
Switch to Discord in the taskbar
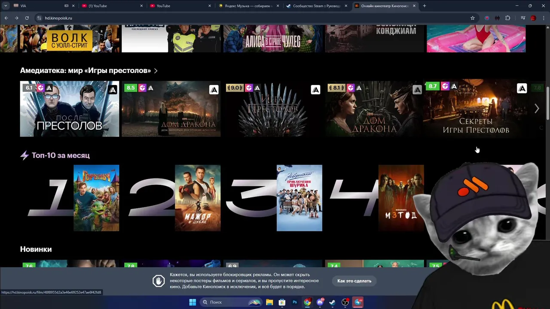[320, 302]
